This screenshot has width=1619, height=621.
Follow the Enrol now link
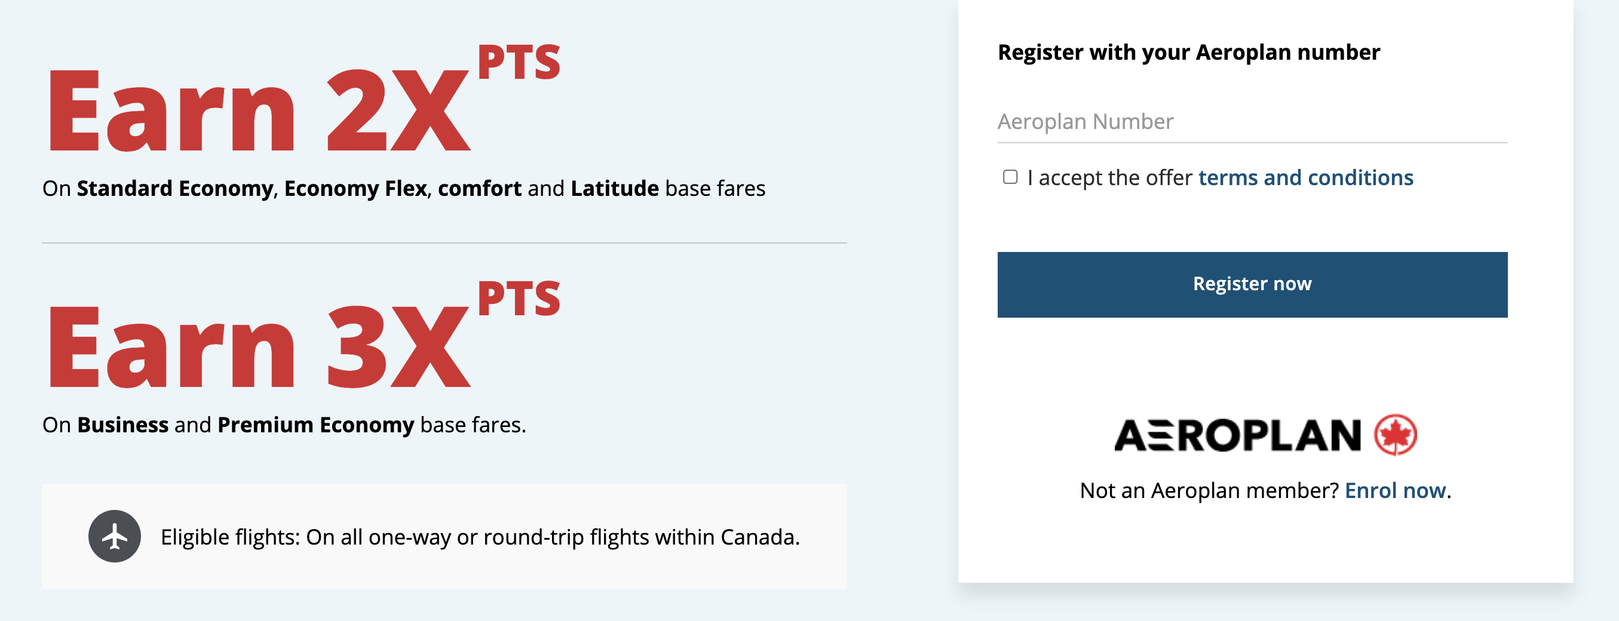click(x=1394, y=490)
